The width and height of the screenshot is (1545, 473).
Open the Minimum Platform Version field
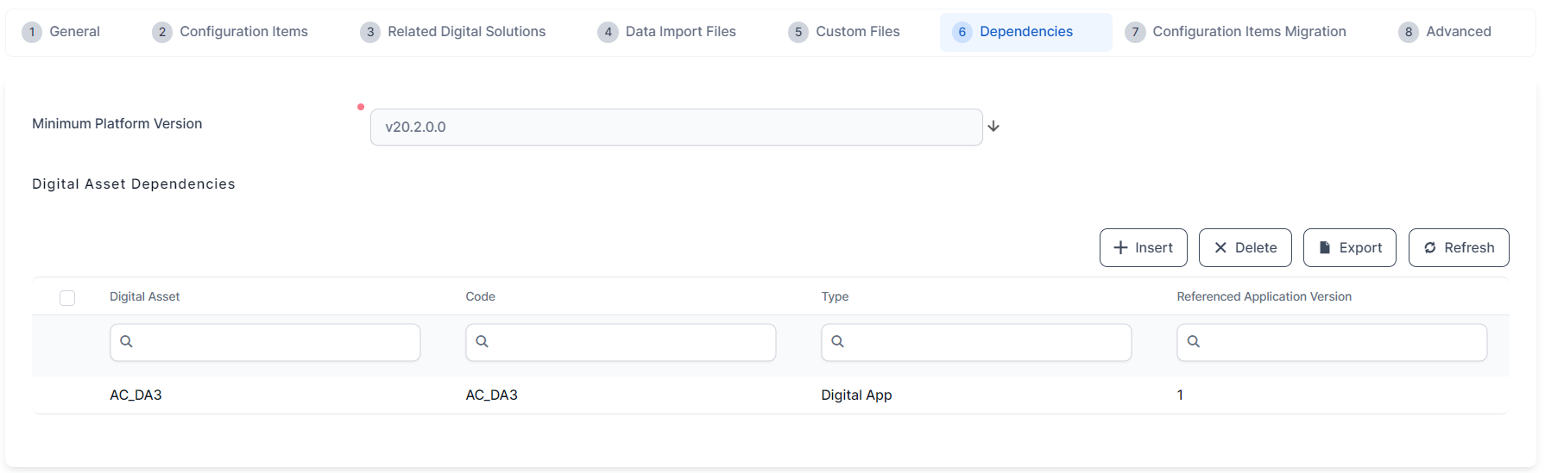[x=676, y=127]
